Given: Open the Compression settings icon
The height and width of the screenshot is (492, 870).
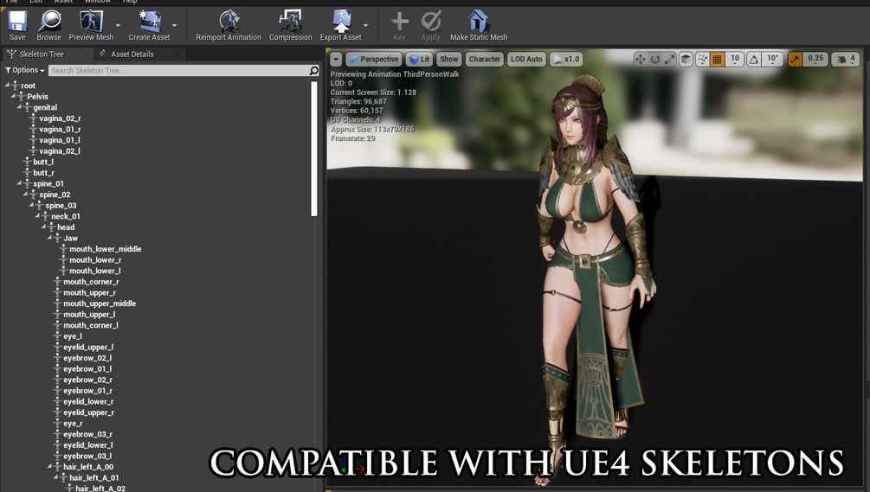Looking at the screenshot, I should 290,22.
